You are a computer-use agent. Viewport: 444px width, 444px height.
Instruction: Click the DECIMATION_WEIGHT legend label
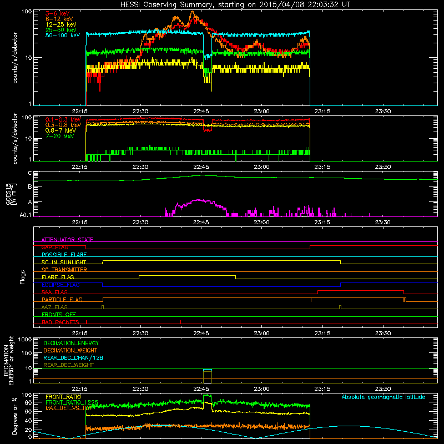[x=70, y=350]
